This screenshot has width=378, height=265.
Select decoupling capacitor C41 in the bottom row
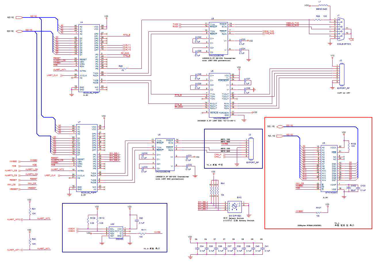coord(262,248)
